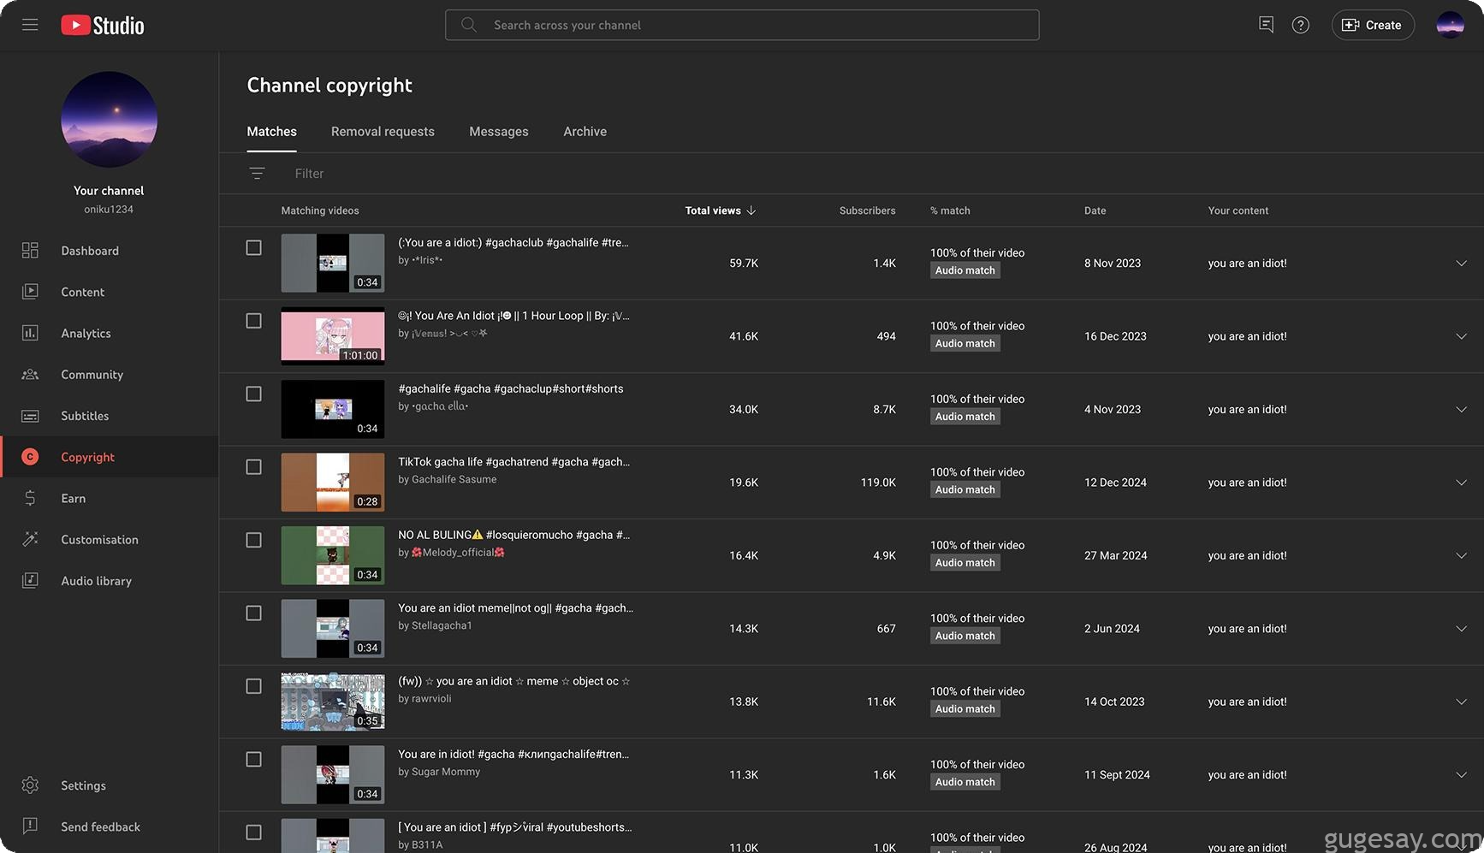Check the rawrvioli video checkbox
1484x853 pixels.
tap(254, 686)
